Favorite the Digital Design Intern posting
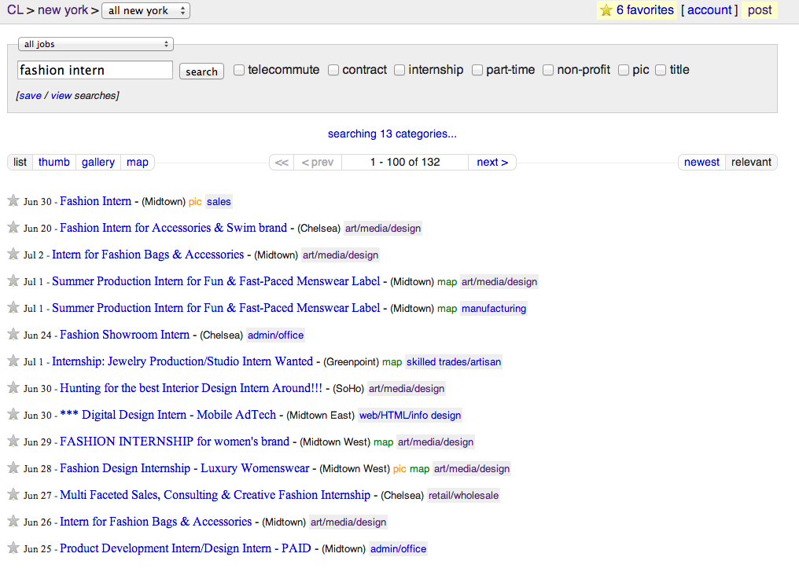This screenshot has width=799, height=568. coord(13,415)
